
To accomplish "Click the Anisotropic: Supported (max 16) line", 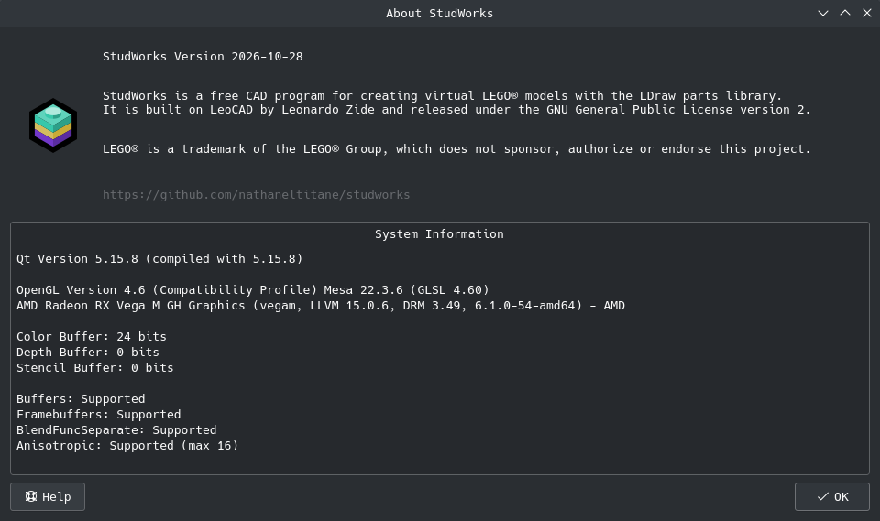I will 127,446.
